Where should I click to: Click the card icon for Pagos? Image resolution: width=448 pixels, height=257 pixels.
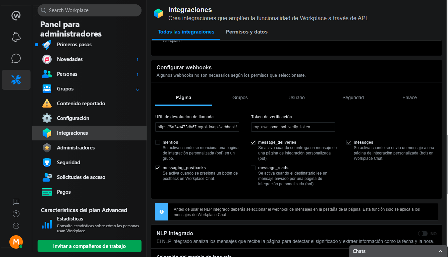coord(47,192)
